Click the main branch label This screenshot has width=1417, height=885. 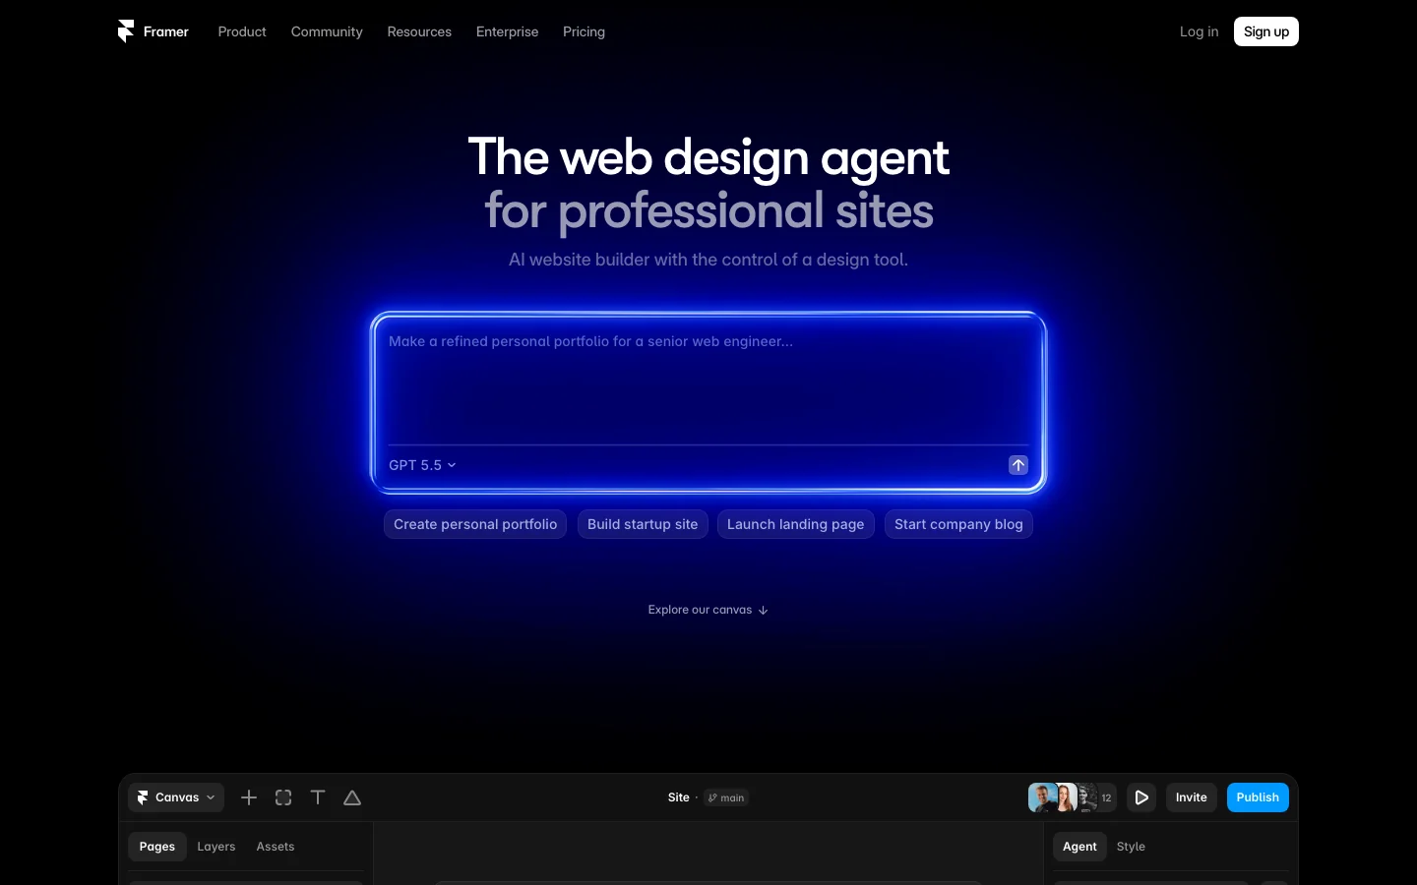(726, 797)
